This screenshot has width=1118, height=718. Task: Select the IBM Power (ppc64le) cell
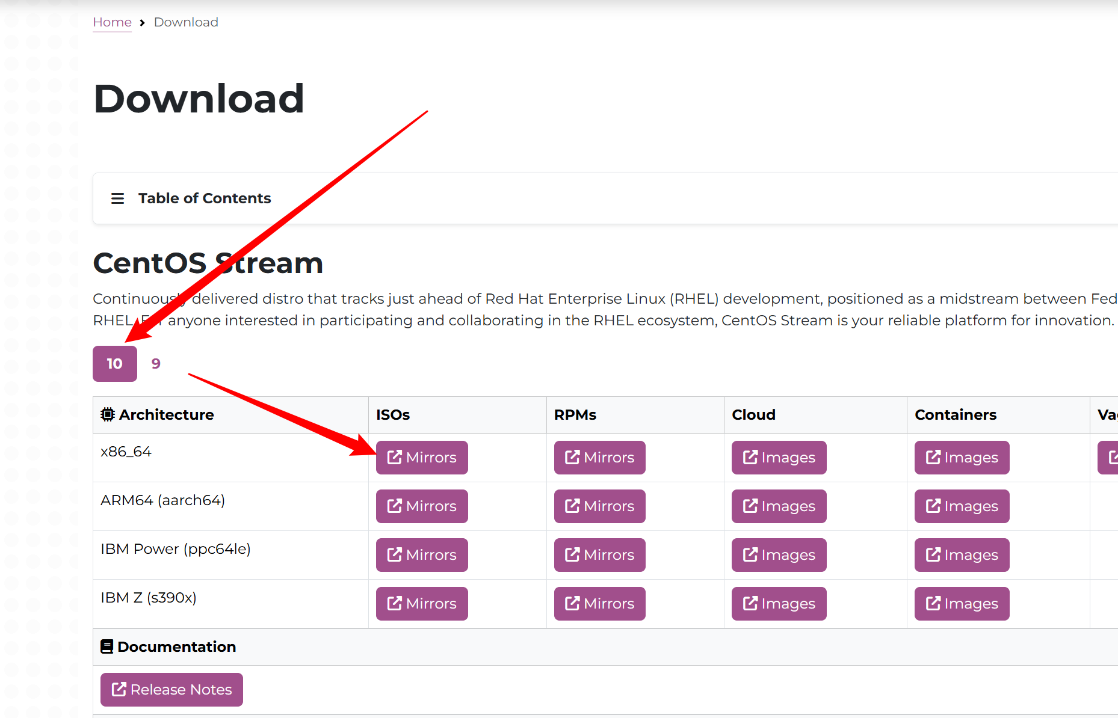(x=230, y=555)
